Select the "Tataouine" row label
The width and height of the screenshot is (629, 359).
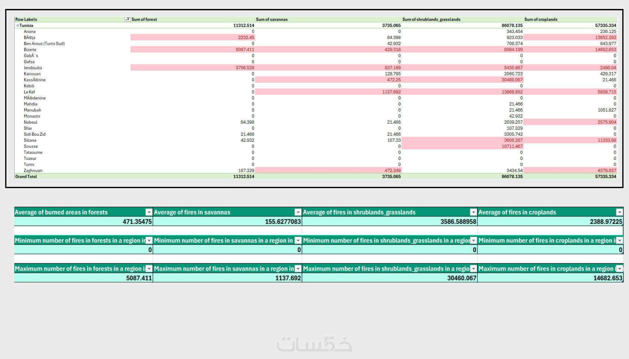(33, 152)
